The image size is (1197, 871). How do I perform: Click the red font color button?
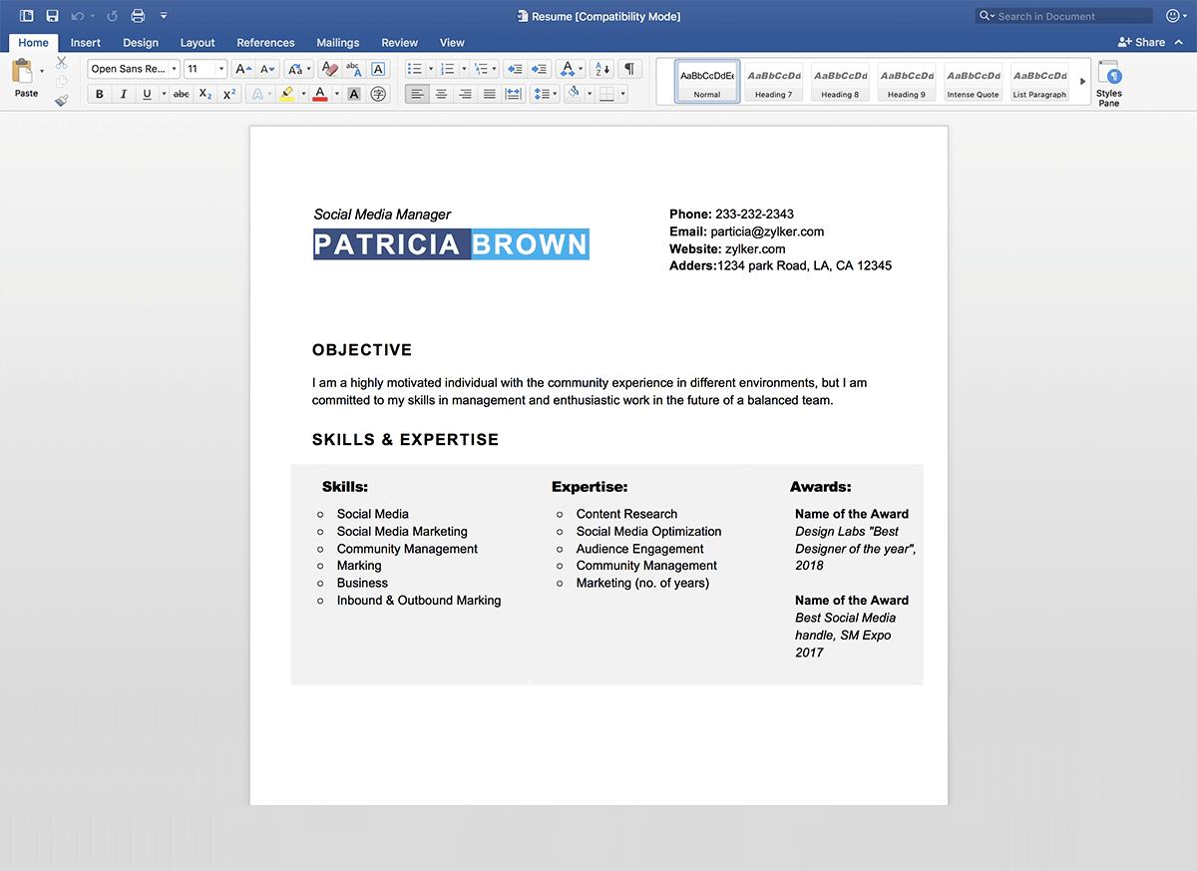pyautogui.click(x=319, y=94)
